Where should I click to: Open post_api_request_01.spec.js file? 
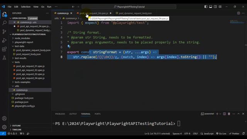[x=30, y=66]
